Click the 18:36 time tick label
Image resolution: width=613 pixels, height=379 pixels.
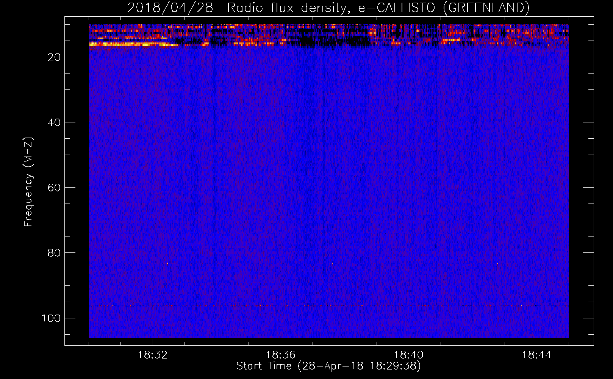(281, 355)
